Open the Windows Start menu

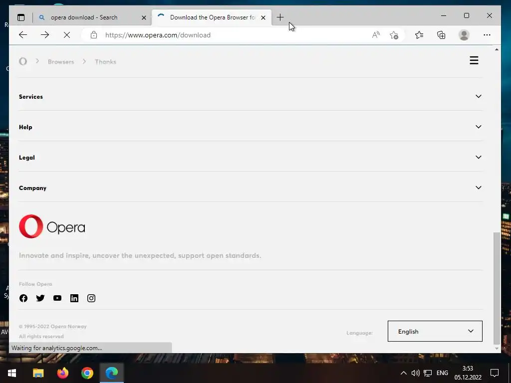(12, 373)
